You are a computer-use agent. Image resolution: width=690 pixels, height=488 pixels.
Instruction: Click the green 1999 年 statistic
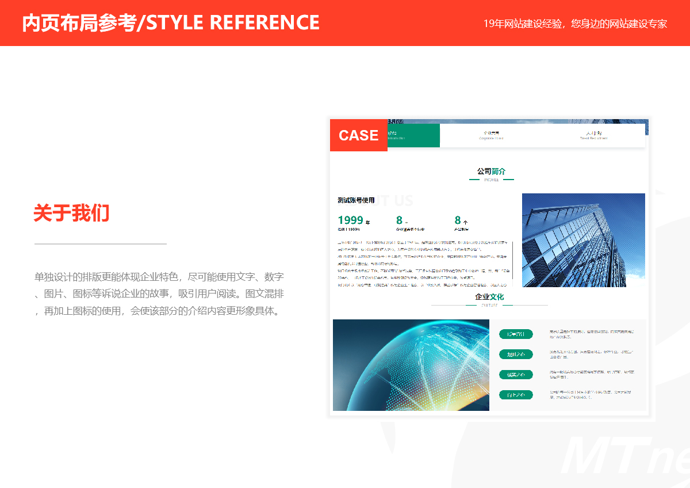354,220
